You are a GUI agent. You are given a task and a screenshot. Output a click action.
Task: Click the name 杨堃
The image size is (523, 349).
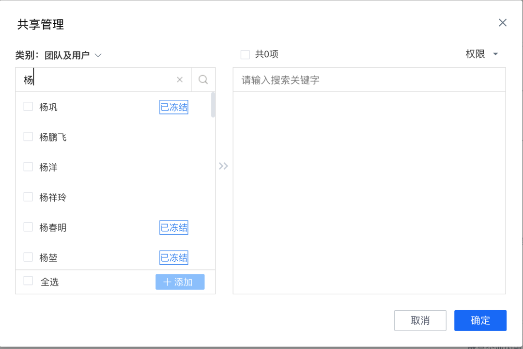click(48, 257)
